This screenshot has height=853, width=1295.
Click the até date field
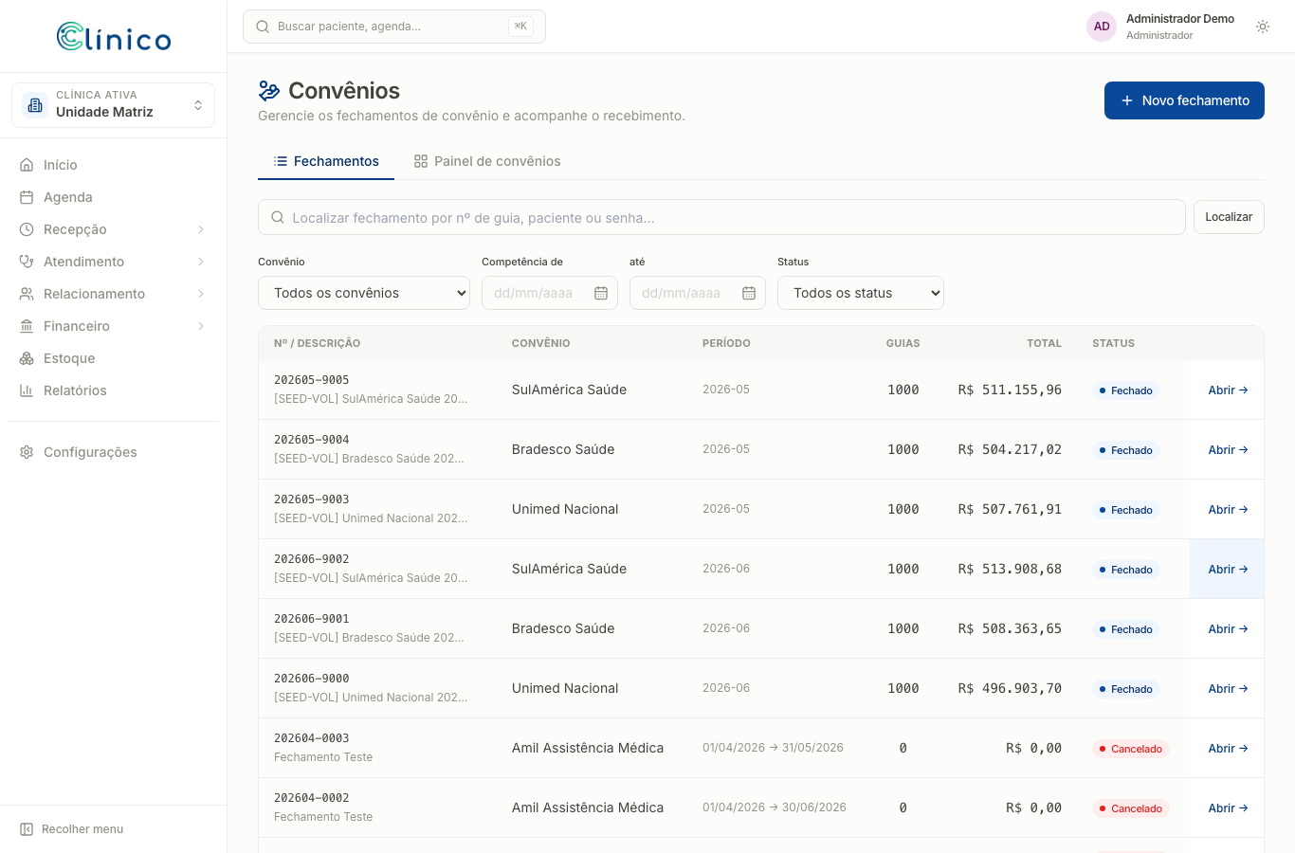click(x=698, y=293)
